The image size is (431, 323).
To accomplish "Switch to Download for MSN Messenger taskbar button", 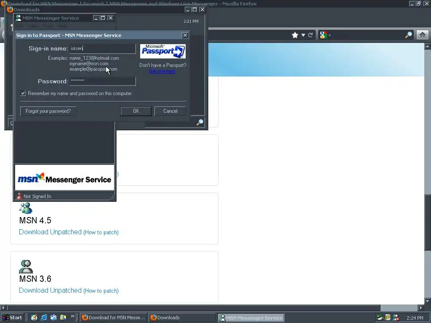I will [x=113, y=318].
